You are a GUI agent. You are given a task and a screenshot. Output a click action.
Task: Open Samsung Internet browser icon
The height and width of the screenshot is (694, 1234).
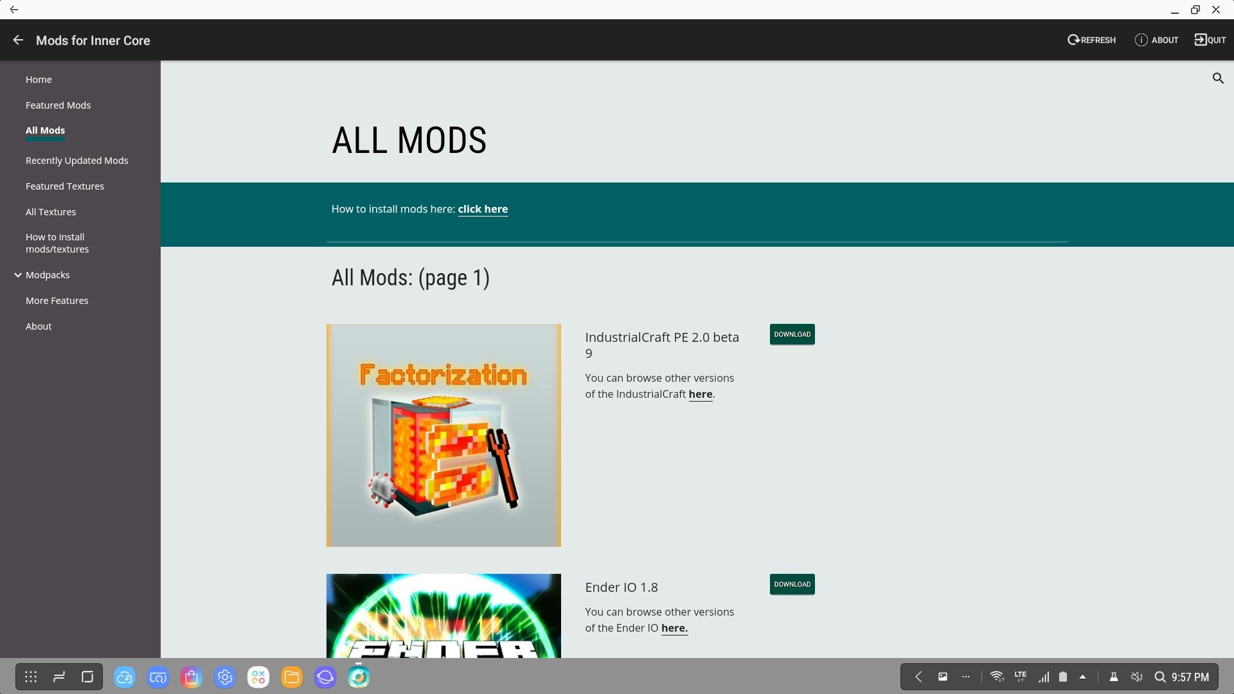pyautogui.click(x=325, y=677)
